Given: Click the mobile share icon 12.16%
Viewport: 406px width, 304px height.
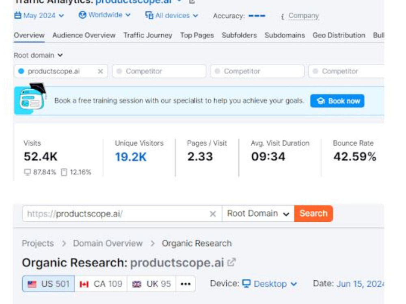Looking at the screenshot, I should 64,172.
